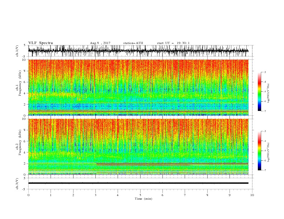
Task: Click the dark band near 2 kHz in ch.2 spectrogram
Action: point(172,164)
